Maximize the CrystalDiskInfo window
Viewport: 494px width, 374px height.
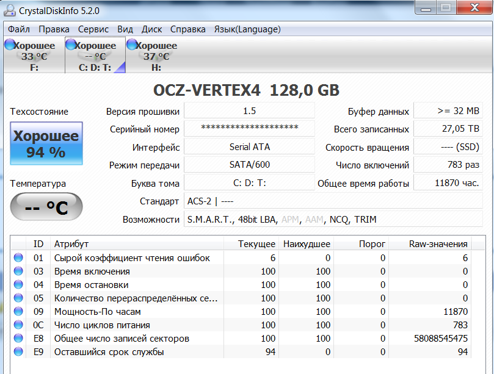tap(446, 7)
